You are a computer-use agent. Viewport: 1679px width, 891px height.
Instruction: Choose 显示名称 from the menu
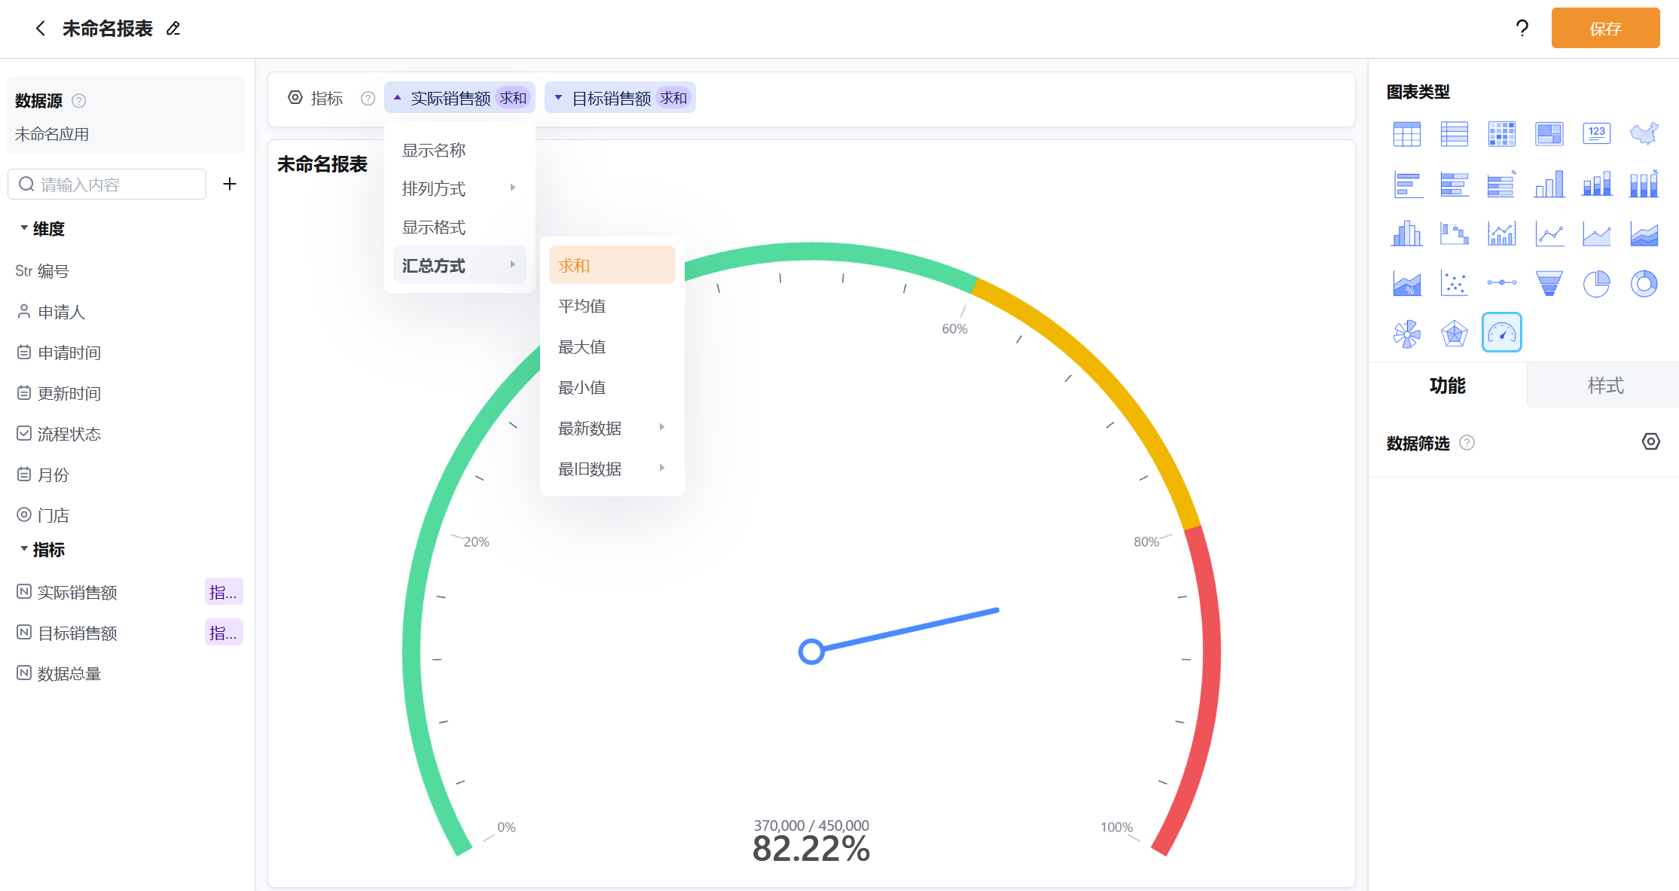point(459,151)
